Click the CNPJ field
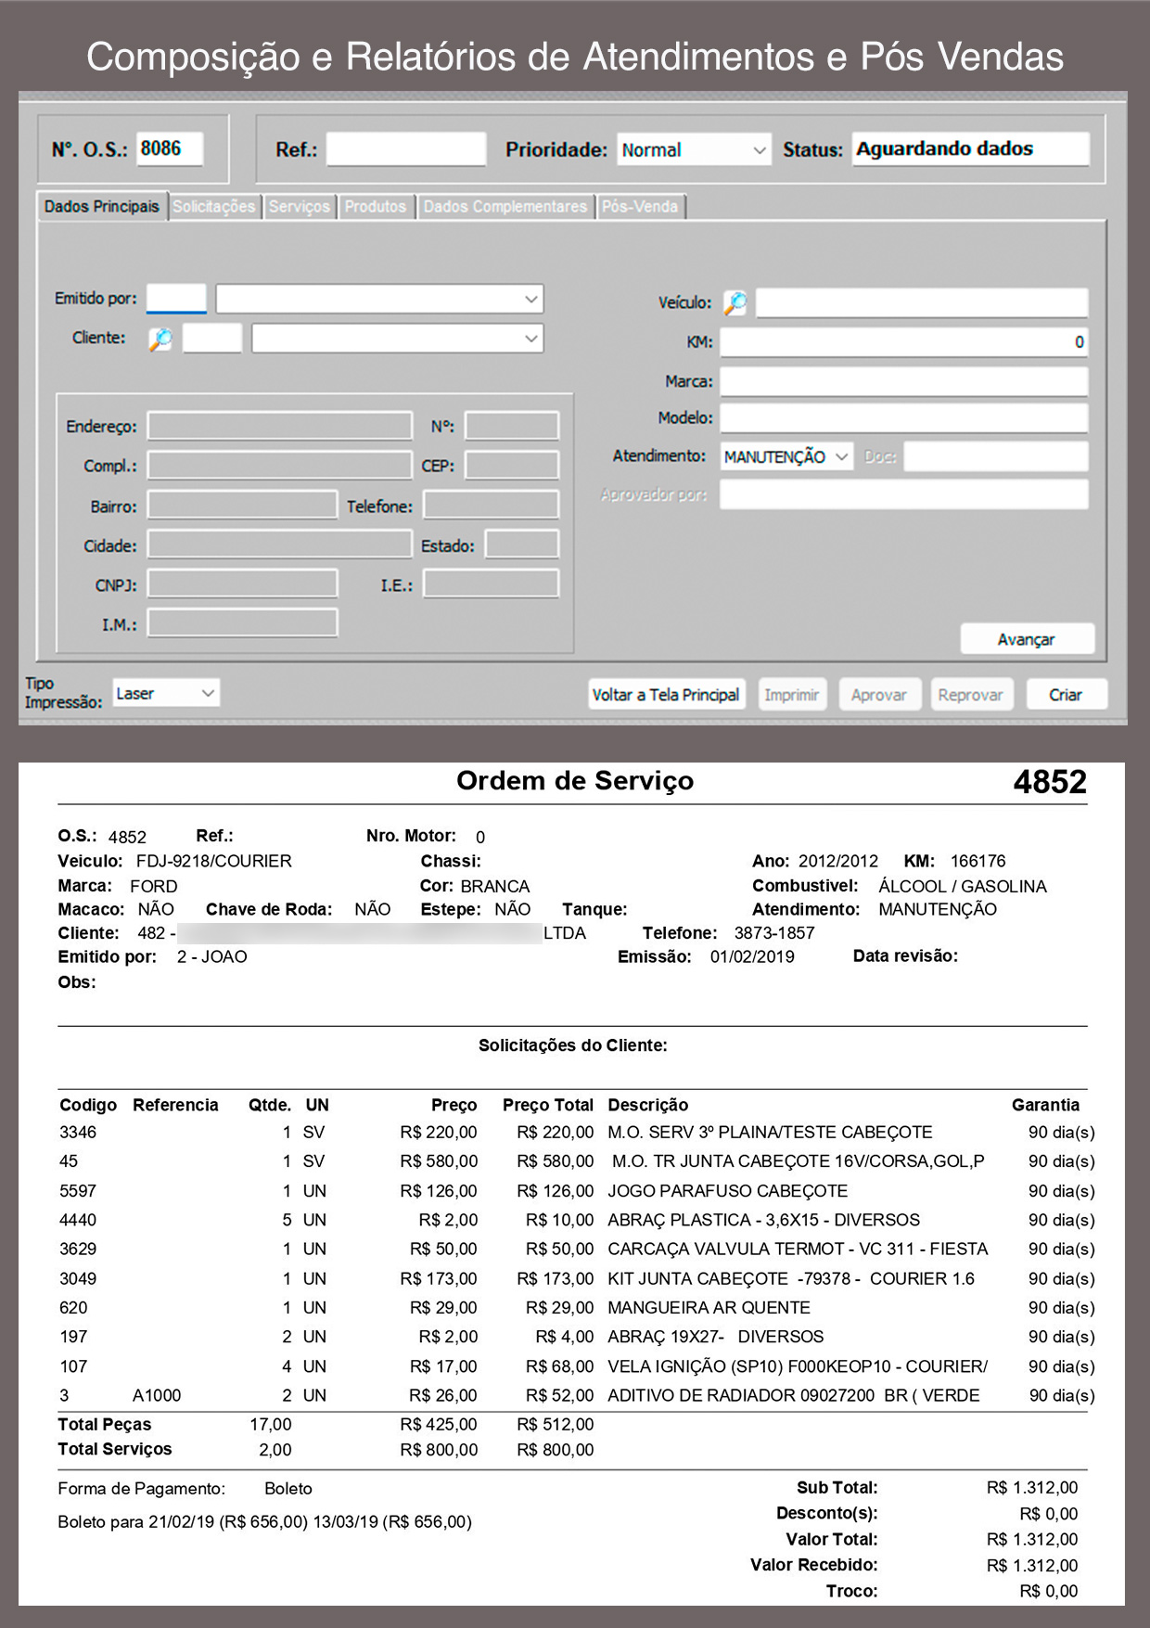Screen dimensions: 1150x1628 click(x=243, y=584)
